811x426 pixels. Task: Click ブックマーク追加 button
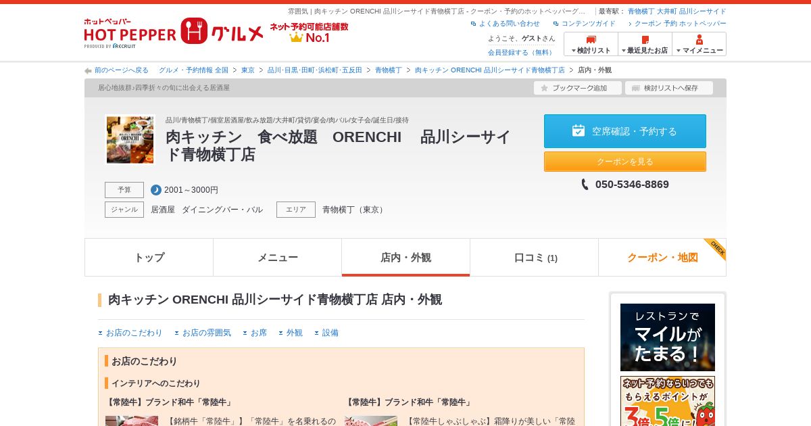[578, 88]
